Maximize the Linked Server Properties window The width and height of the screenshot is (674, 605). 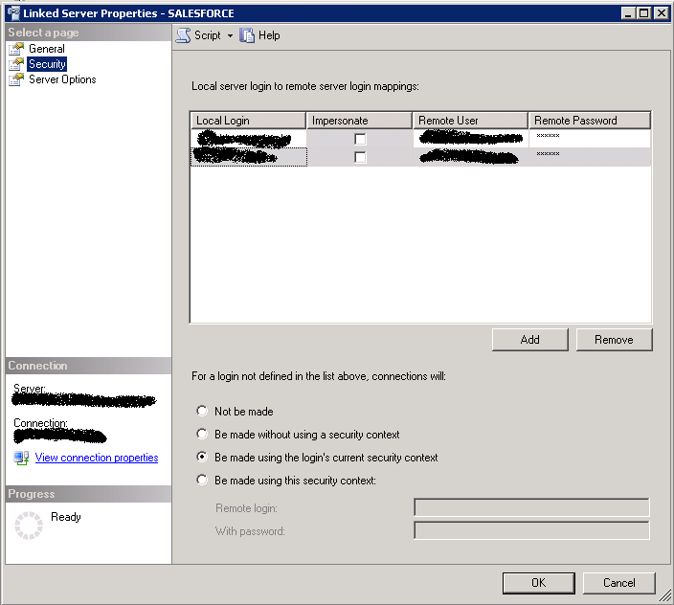pyautogui.click(x=644, y=13)
